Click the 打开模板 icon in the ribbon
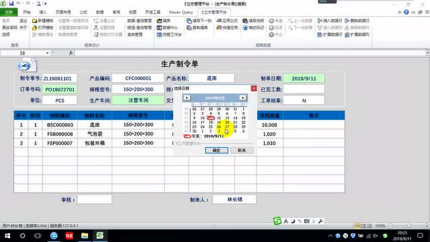The image size is (430, 242). coord(35,28)
